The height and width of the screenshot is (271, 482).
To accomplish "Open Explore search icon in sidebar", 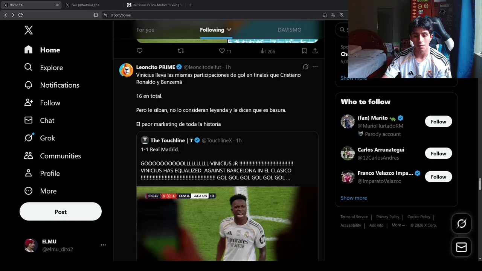I will coord(28,67).
